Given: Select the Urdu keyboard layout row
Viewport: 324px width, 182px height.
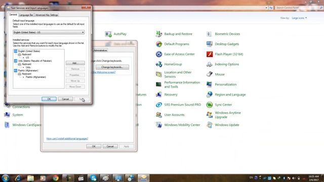Looking at the screenshot, I should pyautogui.click(x=28, y=67).
